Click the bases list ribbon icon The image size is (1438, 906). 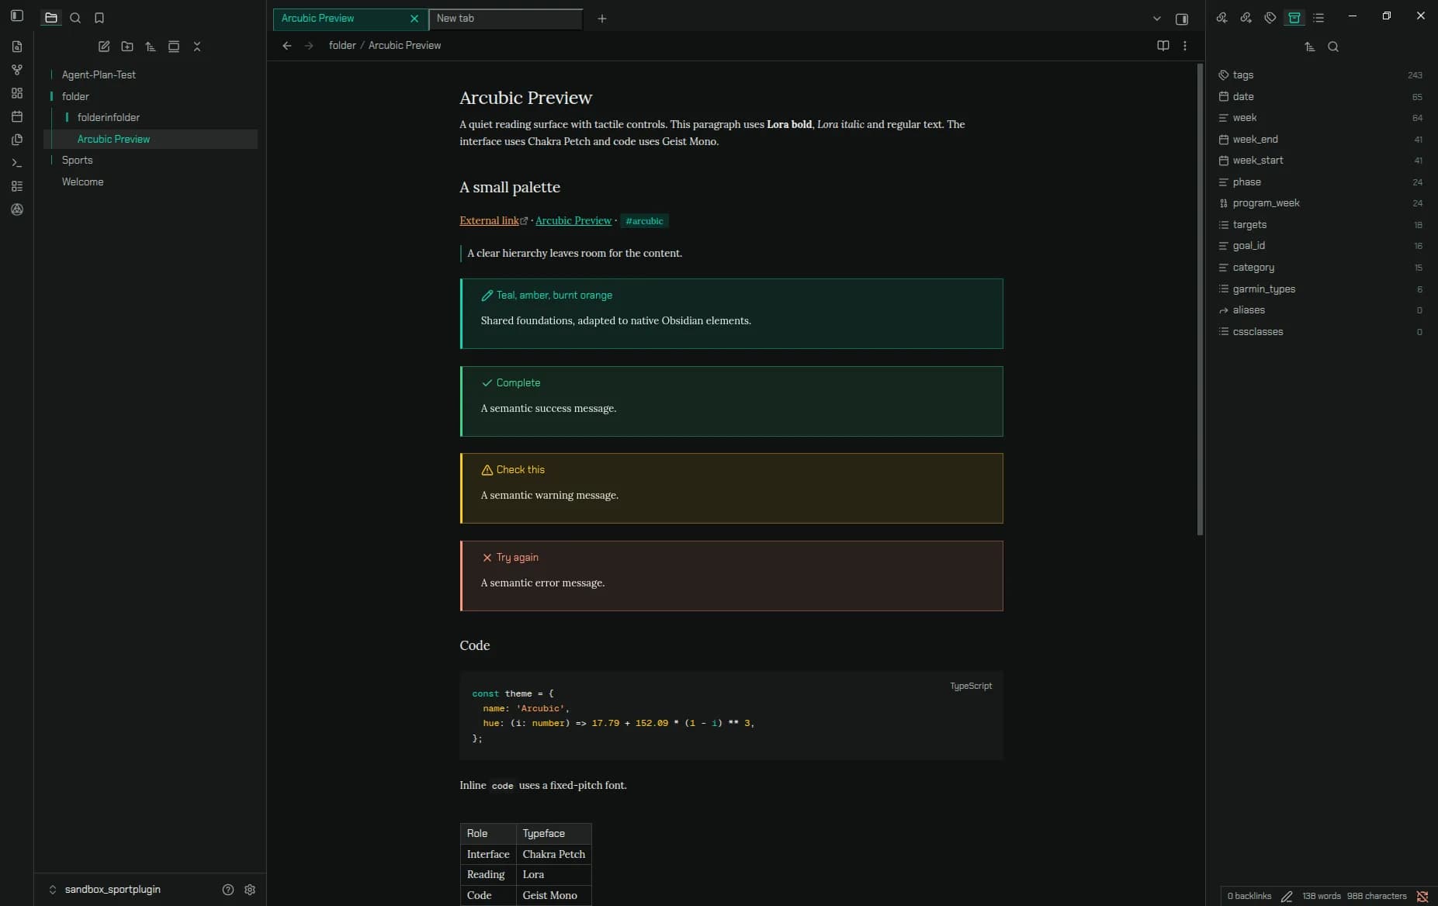(17, 186)
